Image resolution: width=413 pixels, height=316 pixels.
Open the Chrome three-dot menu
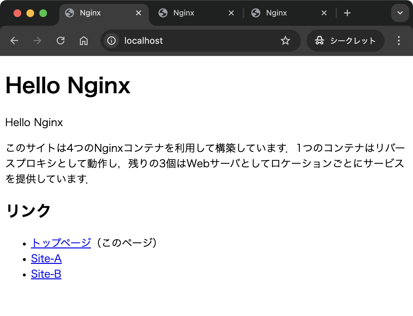click(x=399, y=41)
